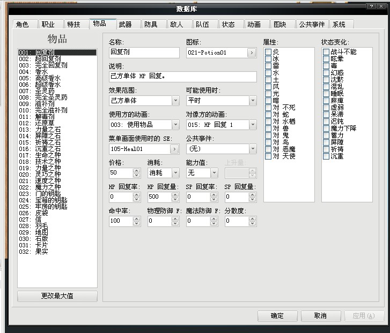The image size is (390, 333).
Task: Select item 015: 祈祷之石 in list
Action: pyautogui.click(x=57, y=142)
